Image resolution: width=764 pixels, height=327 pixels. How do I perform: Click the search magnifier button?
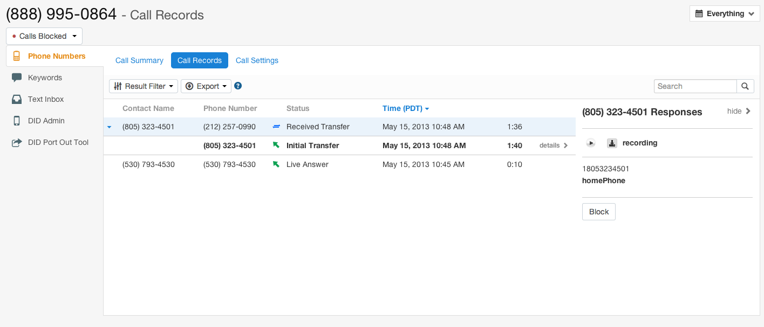[x=745, y=86]
